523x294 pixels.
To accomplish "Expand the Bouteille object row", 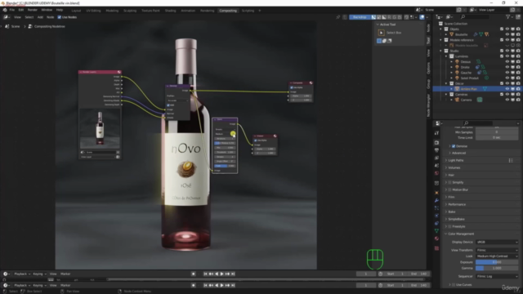I will [x=446, y=34].
